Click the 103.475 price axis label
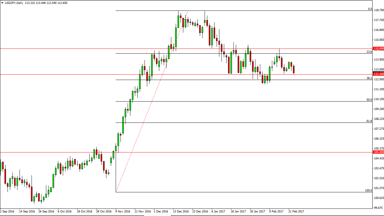 pos(379,168)
